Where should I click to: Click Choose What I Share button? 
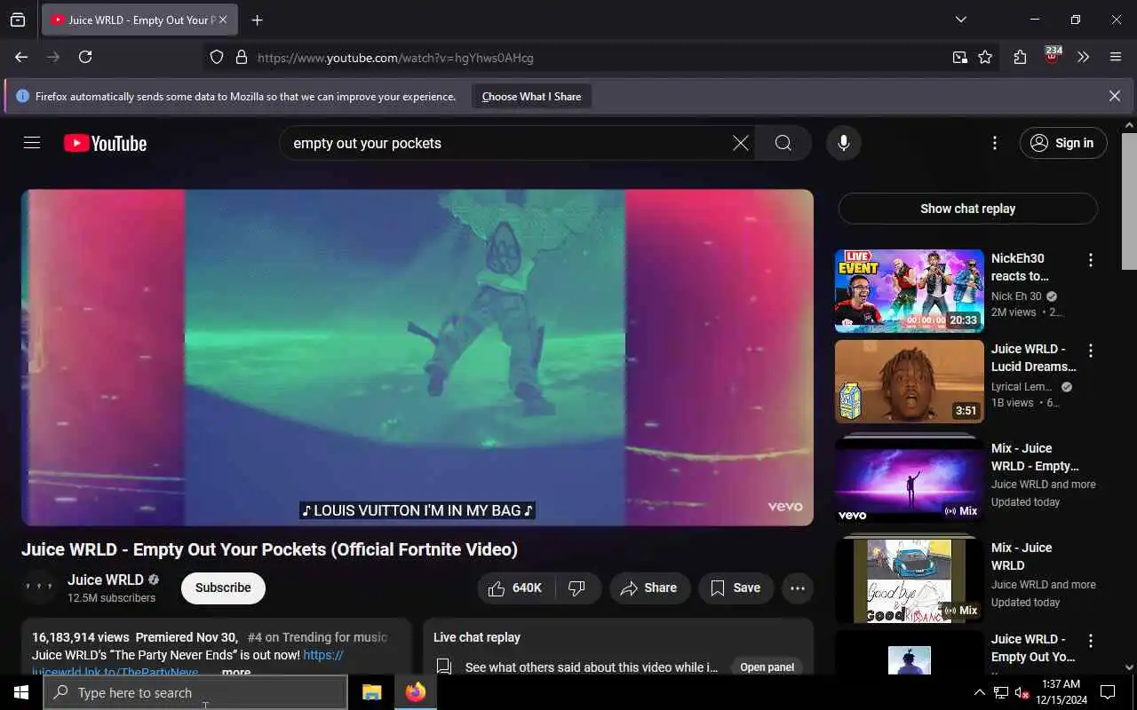[531, 97]
